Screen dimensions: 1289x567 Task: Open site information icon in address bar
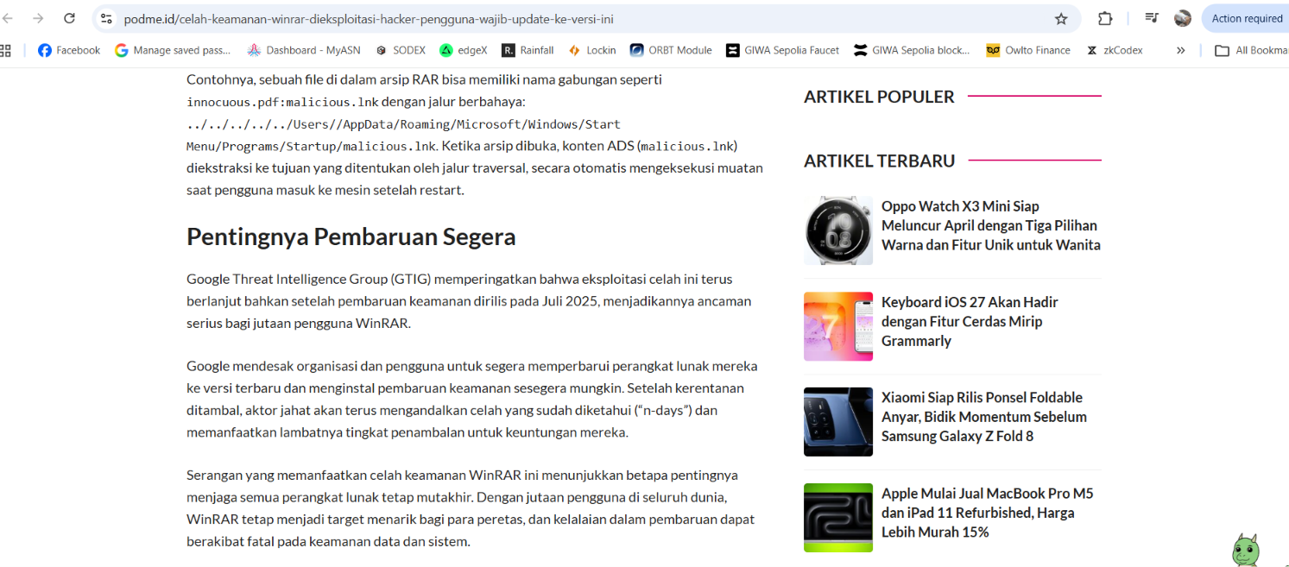click(x=106, y=18)
